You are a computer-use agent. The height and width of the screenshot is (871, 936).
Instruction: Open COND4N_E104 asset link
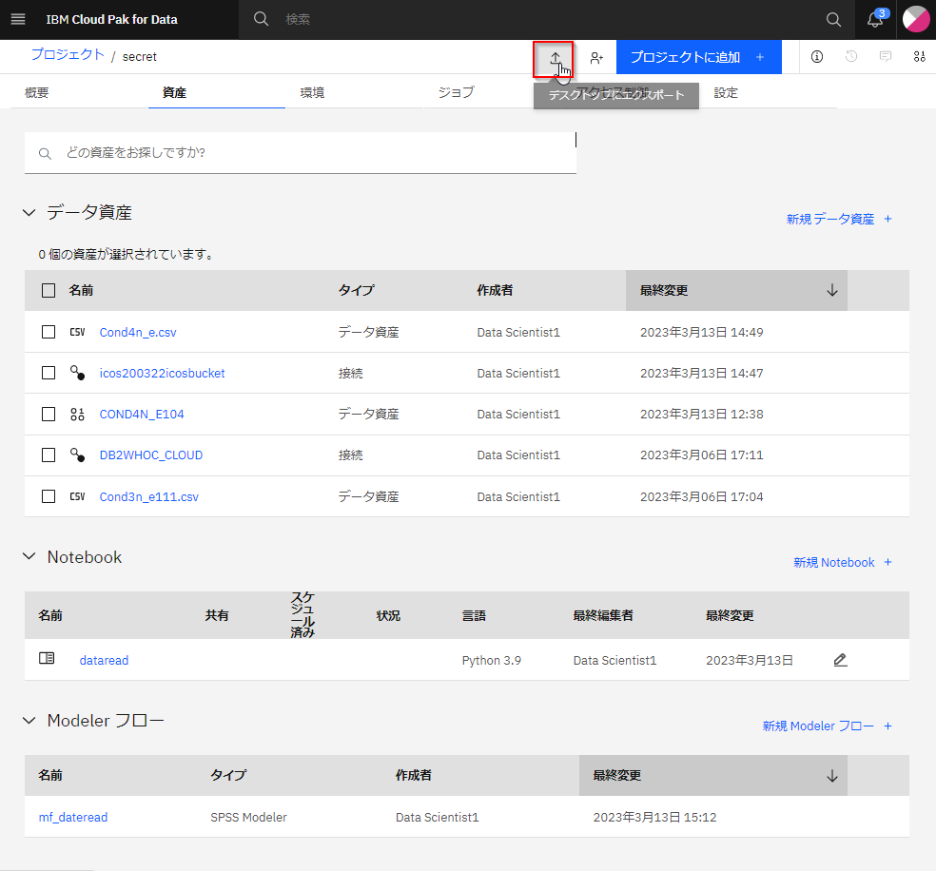142,414
